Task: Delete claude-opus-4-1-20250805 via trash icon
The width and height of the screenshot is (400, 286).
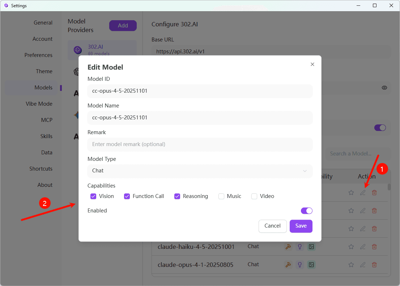Action: point(374,265)
